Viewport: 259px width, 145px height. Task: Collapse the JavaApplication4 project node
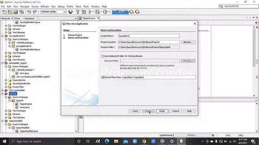2,36
